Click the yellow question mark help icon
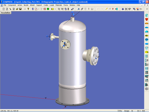The width and height of the screenshot is (149, 112). [x=28, y=9]
